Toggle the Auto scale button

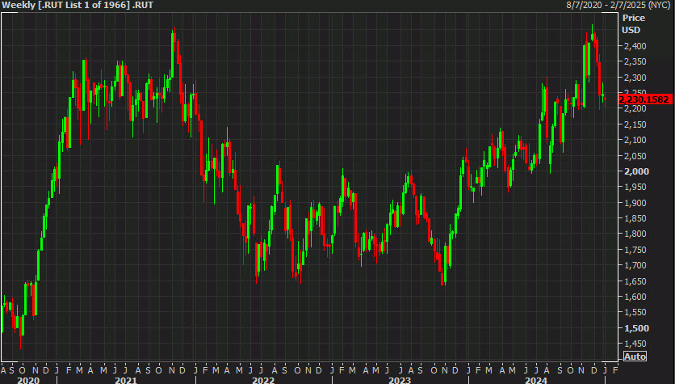tap(635, 357)
